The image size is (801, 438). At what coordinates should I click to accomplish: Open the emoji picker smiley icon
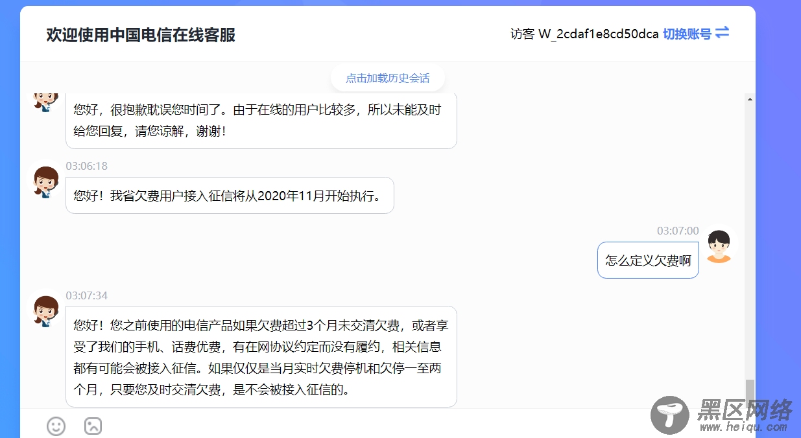56,426
